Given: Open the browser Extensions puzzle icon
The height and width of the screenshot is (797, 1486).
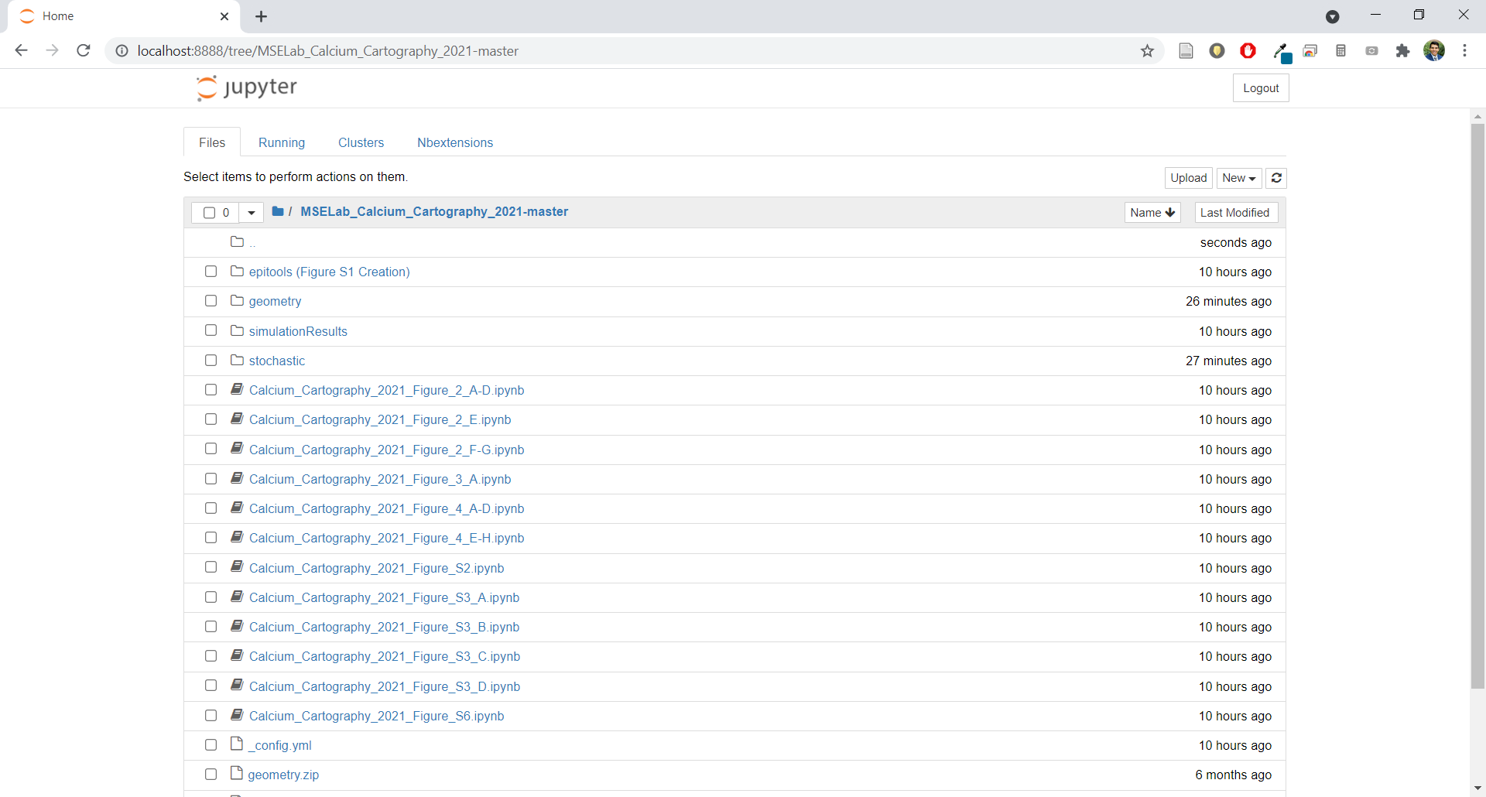Looking at the screenshot, I should click(x=1402, y=51).
